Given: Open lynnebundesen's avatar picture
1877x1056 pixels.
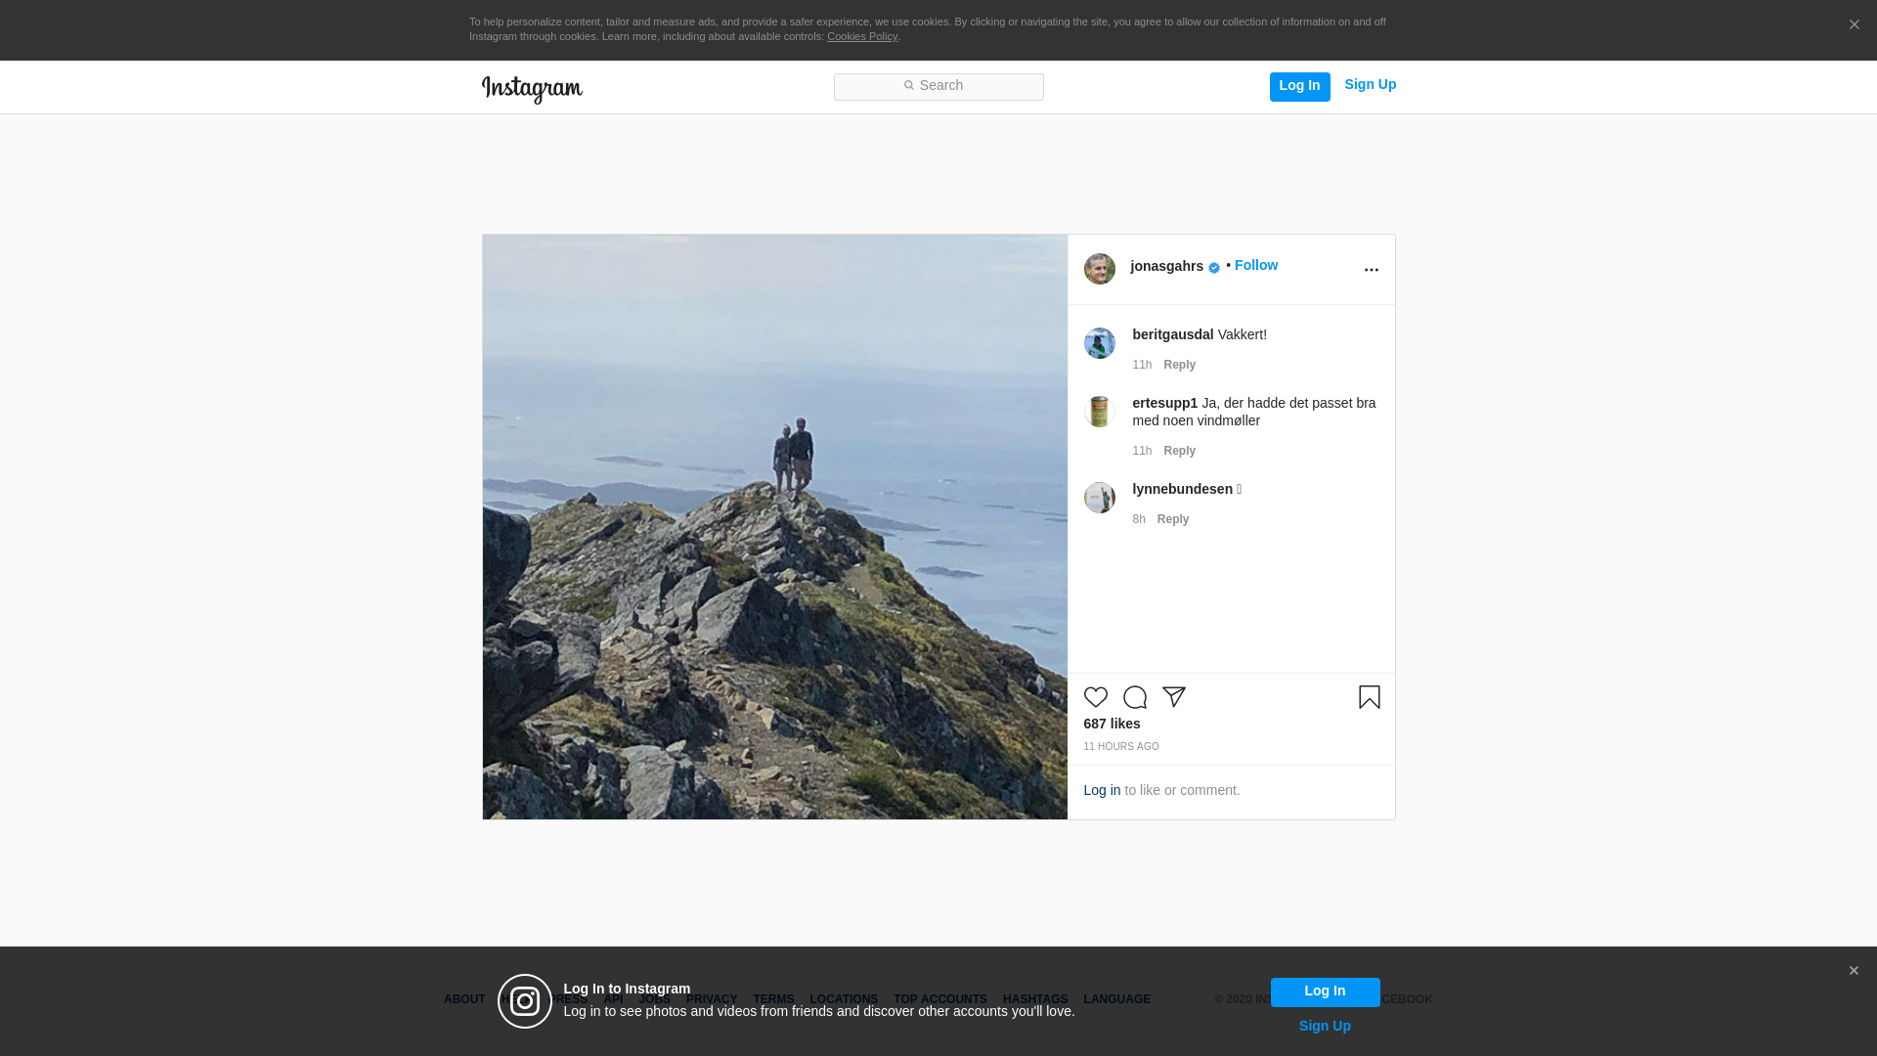Looking at the screenshot, I should [1100, 498].
